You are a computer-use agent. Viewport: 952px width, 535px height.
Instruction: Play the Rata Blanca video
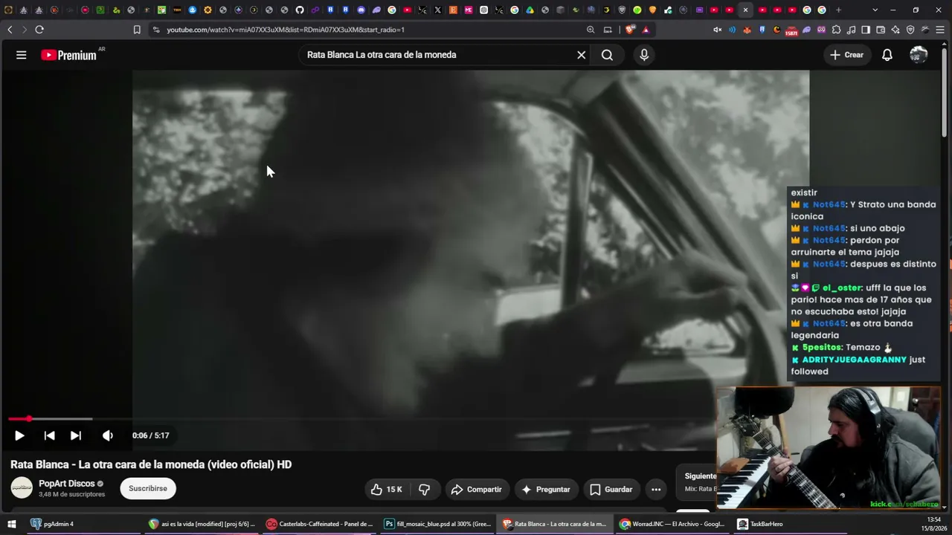(19, 435)
